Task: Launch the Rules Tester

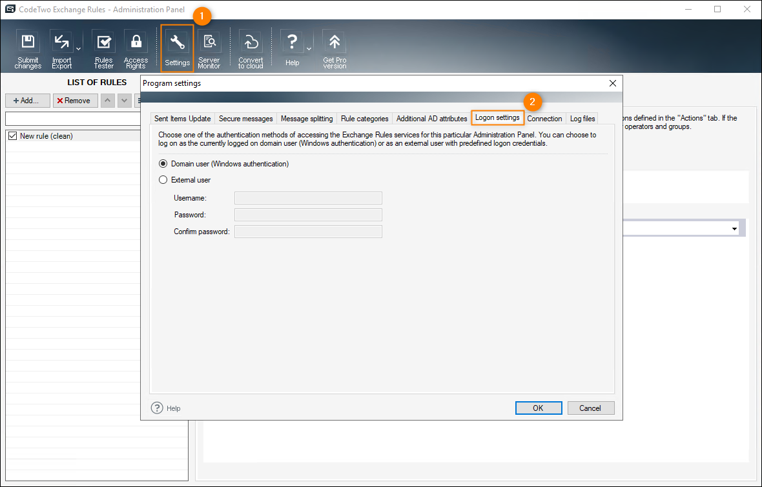Action: 103,50
